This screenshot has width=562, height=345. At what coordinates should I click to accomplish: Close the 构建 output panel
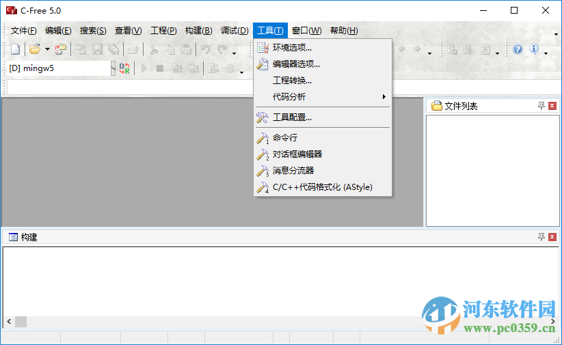[x=552, y=237]
